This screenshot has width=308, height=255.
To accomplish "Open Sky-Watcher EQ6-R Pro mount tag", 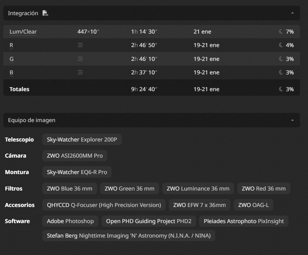I will click(77, 172).
